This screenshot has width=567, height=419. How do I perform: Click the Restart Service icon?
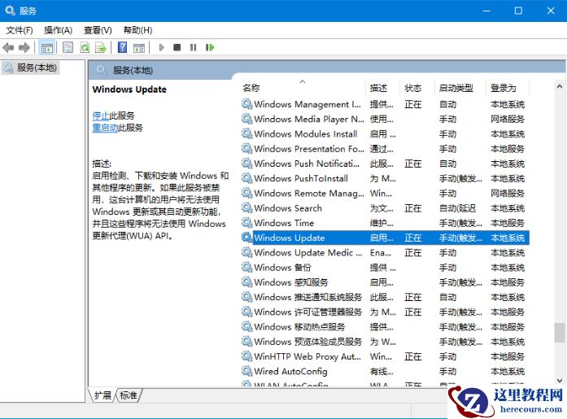click(210, 47)
